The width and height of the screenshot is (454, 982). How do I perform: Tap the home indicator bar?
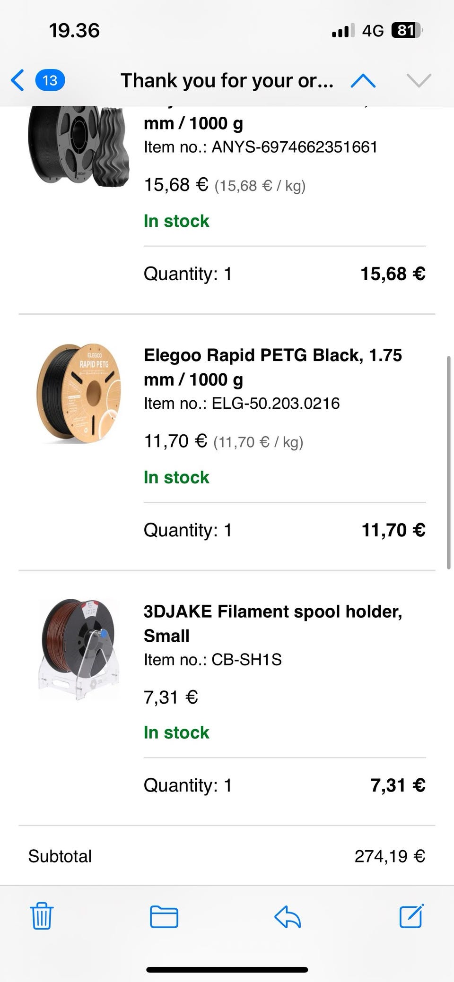227,970
